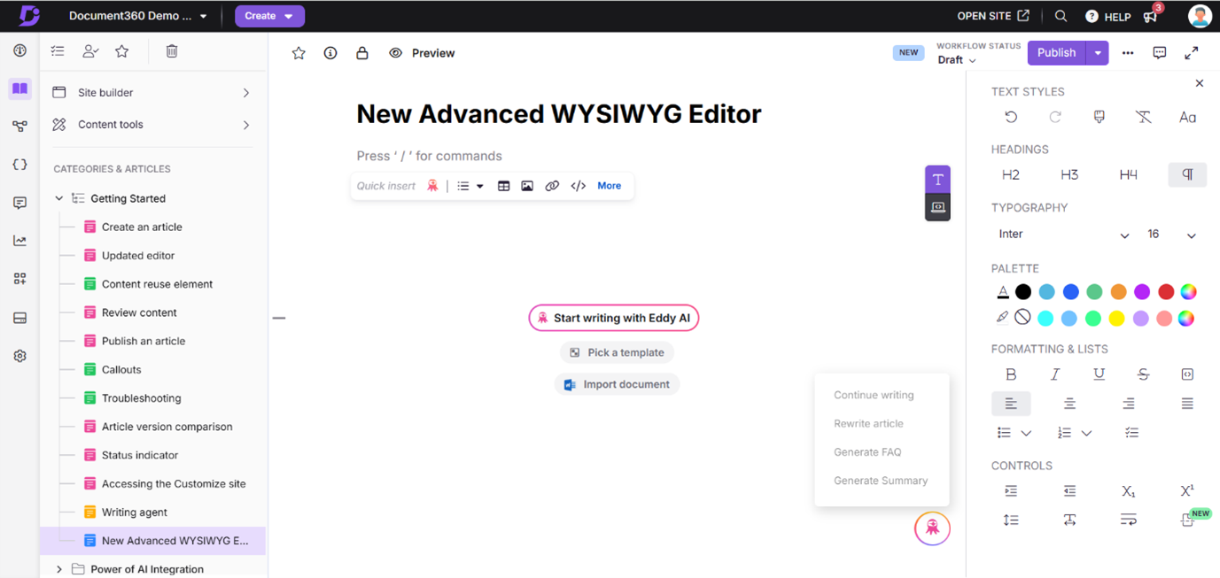The height and width of the screenshot is (578, 1220).
Task: Click the subscript X₁ icon
Action: [x=1129, y=491]
